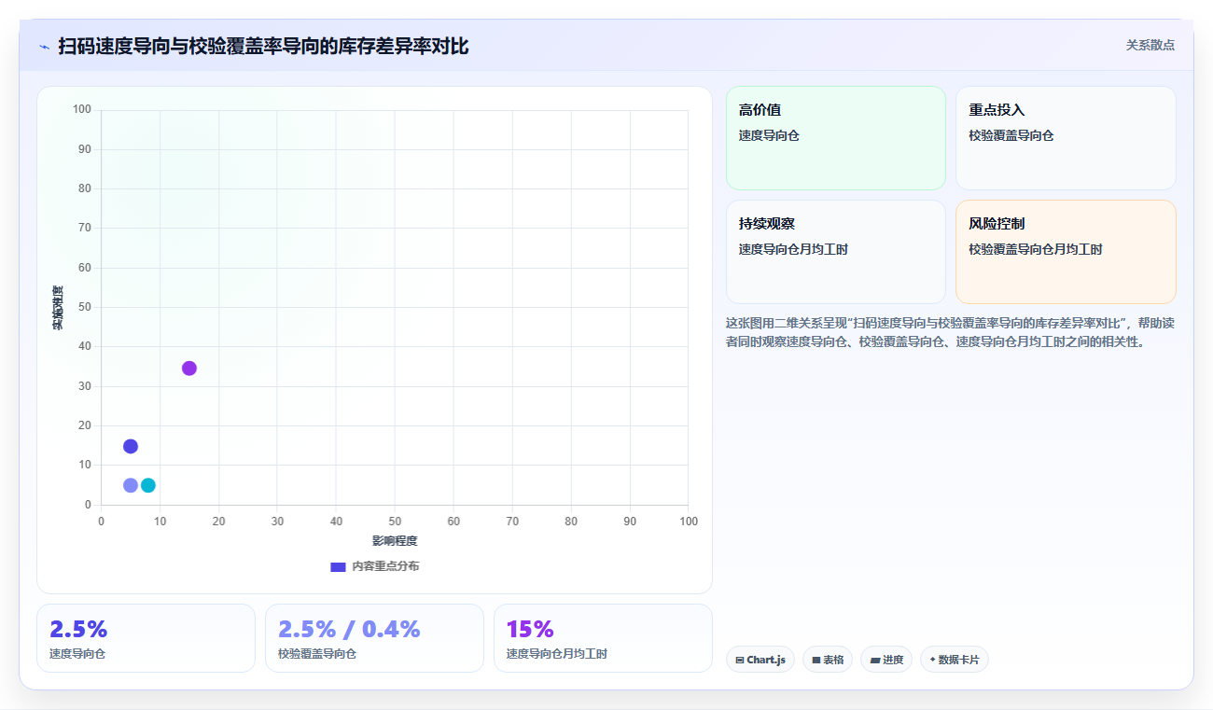
Task: Click the 校验覆盖导向仓 label under 2.5% / 0.4%
Action: point(317,654)
